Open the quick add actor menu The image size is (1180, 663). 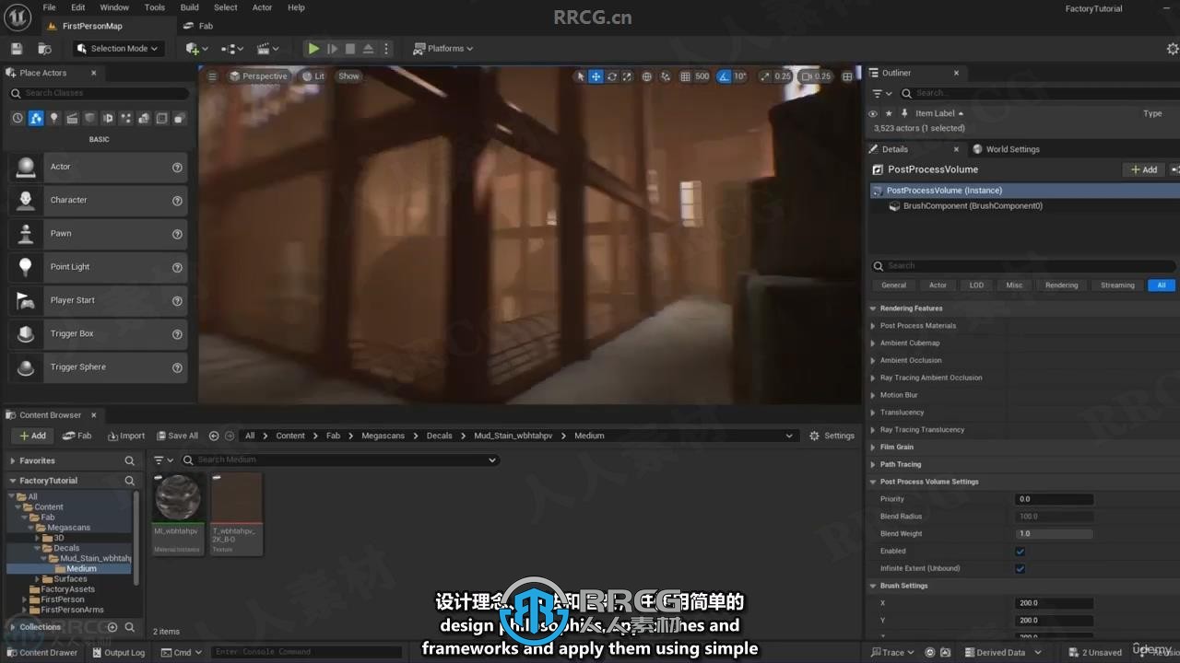196,49
